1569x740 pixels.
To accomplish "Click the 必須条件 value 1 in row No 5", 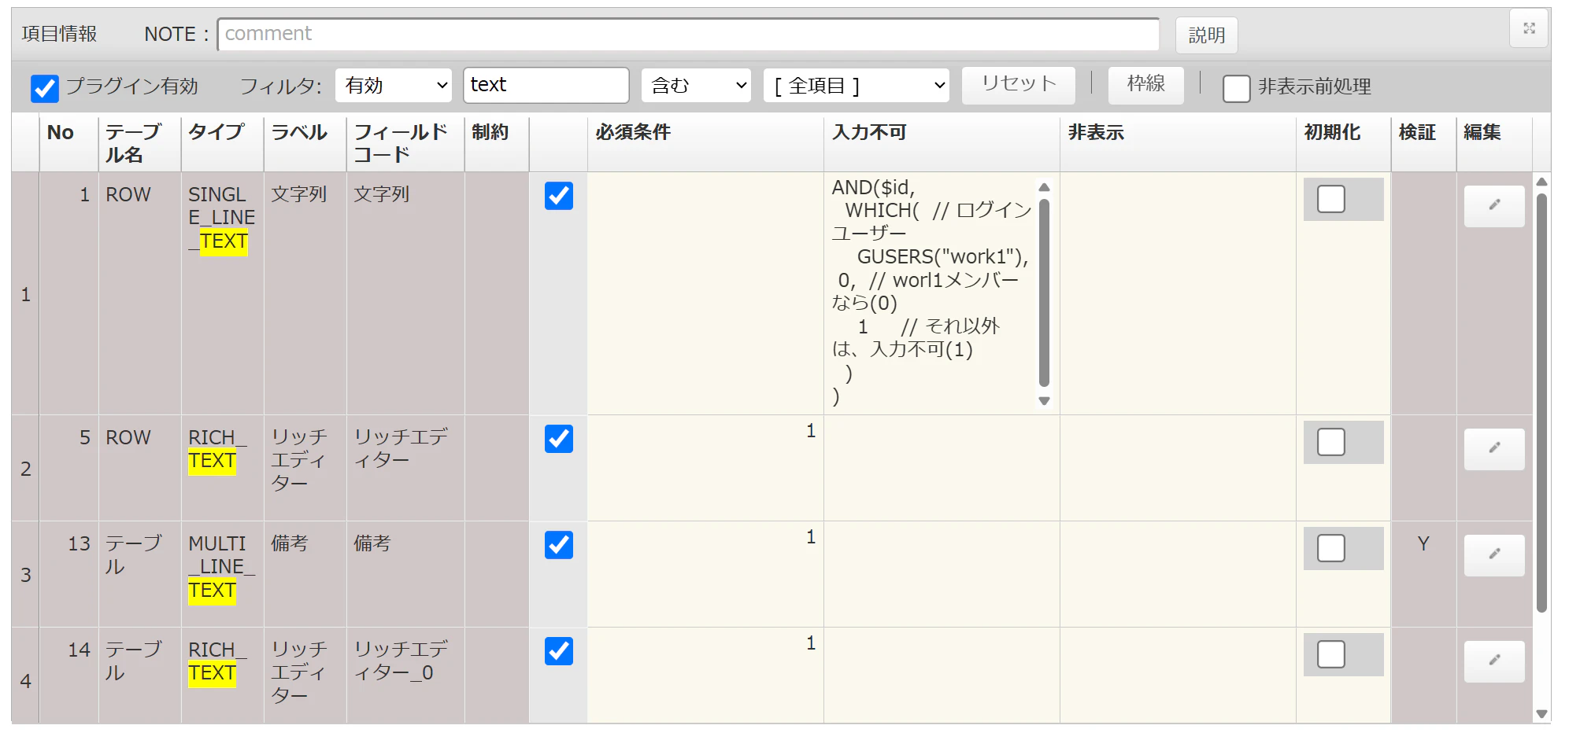I will click(810, 431).
